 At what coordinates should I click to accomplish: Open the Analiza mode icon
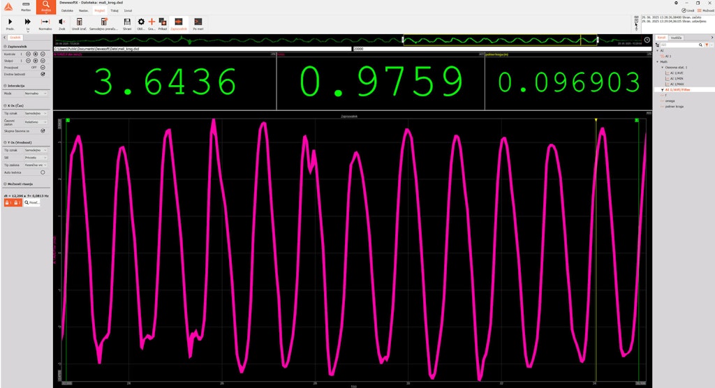(45, 8)
